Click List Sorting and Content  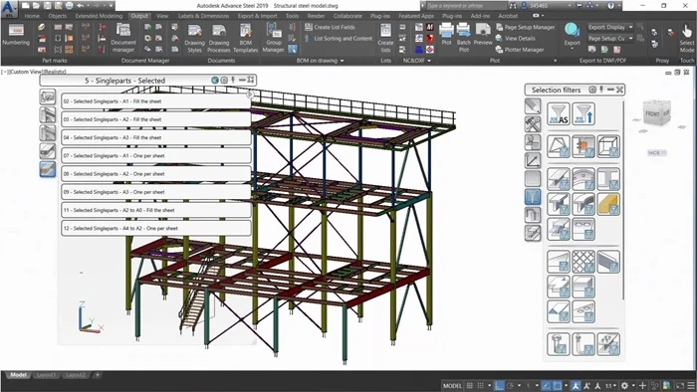coord(339,38)
